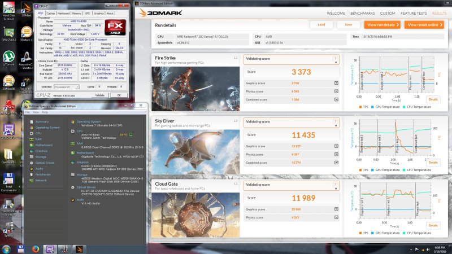Expand Fire Strike Graphics score details
This screenshot has width=452, height=254.
coord(336,83)
